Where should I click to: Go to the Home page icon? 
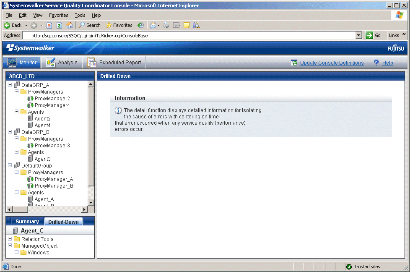point(70,25)
